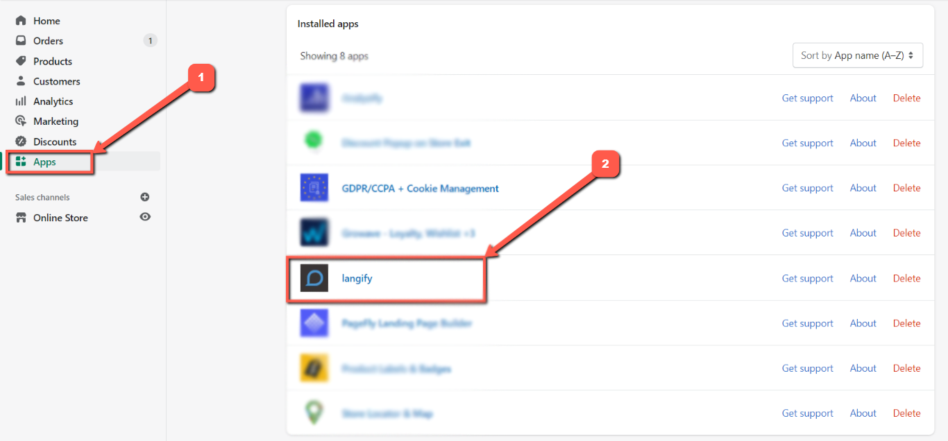
Task: Open Orders in the sidebar
Action: 48,41
